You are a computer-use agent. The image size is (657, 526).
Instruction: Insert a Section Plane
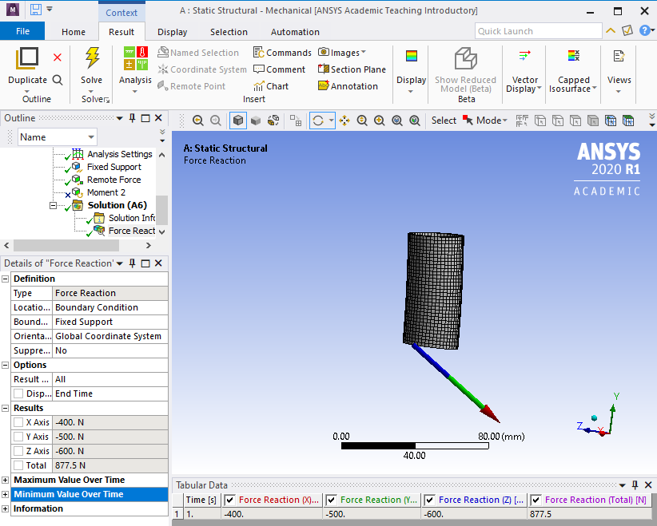(x=352, y=69)
